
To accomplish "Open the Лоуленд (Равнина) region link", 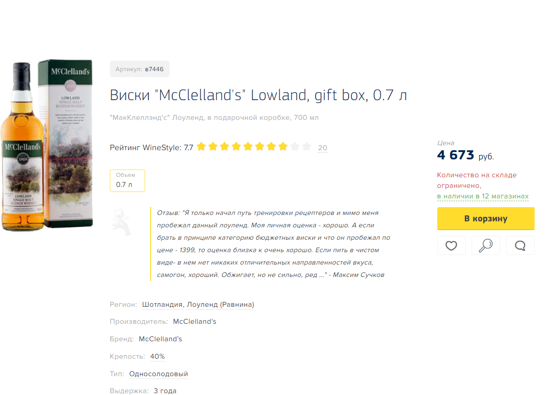I will [220, 305].
